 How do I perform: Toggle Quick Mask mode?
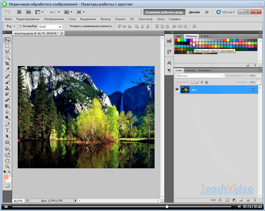7,185
